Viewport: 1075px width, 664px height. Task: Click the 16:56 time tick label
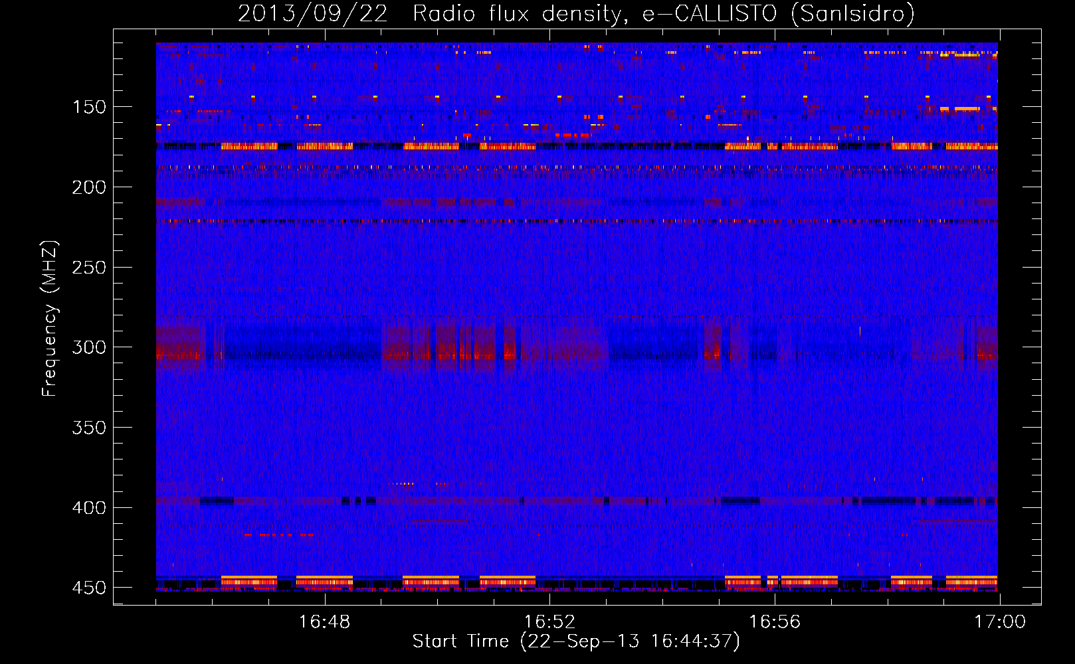click(775, 622)
